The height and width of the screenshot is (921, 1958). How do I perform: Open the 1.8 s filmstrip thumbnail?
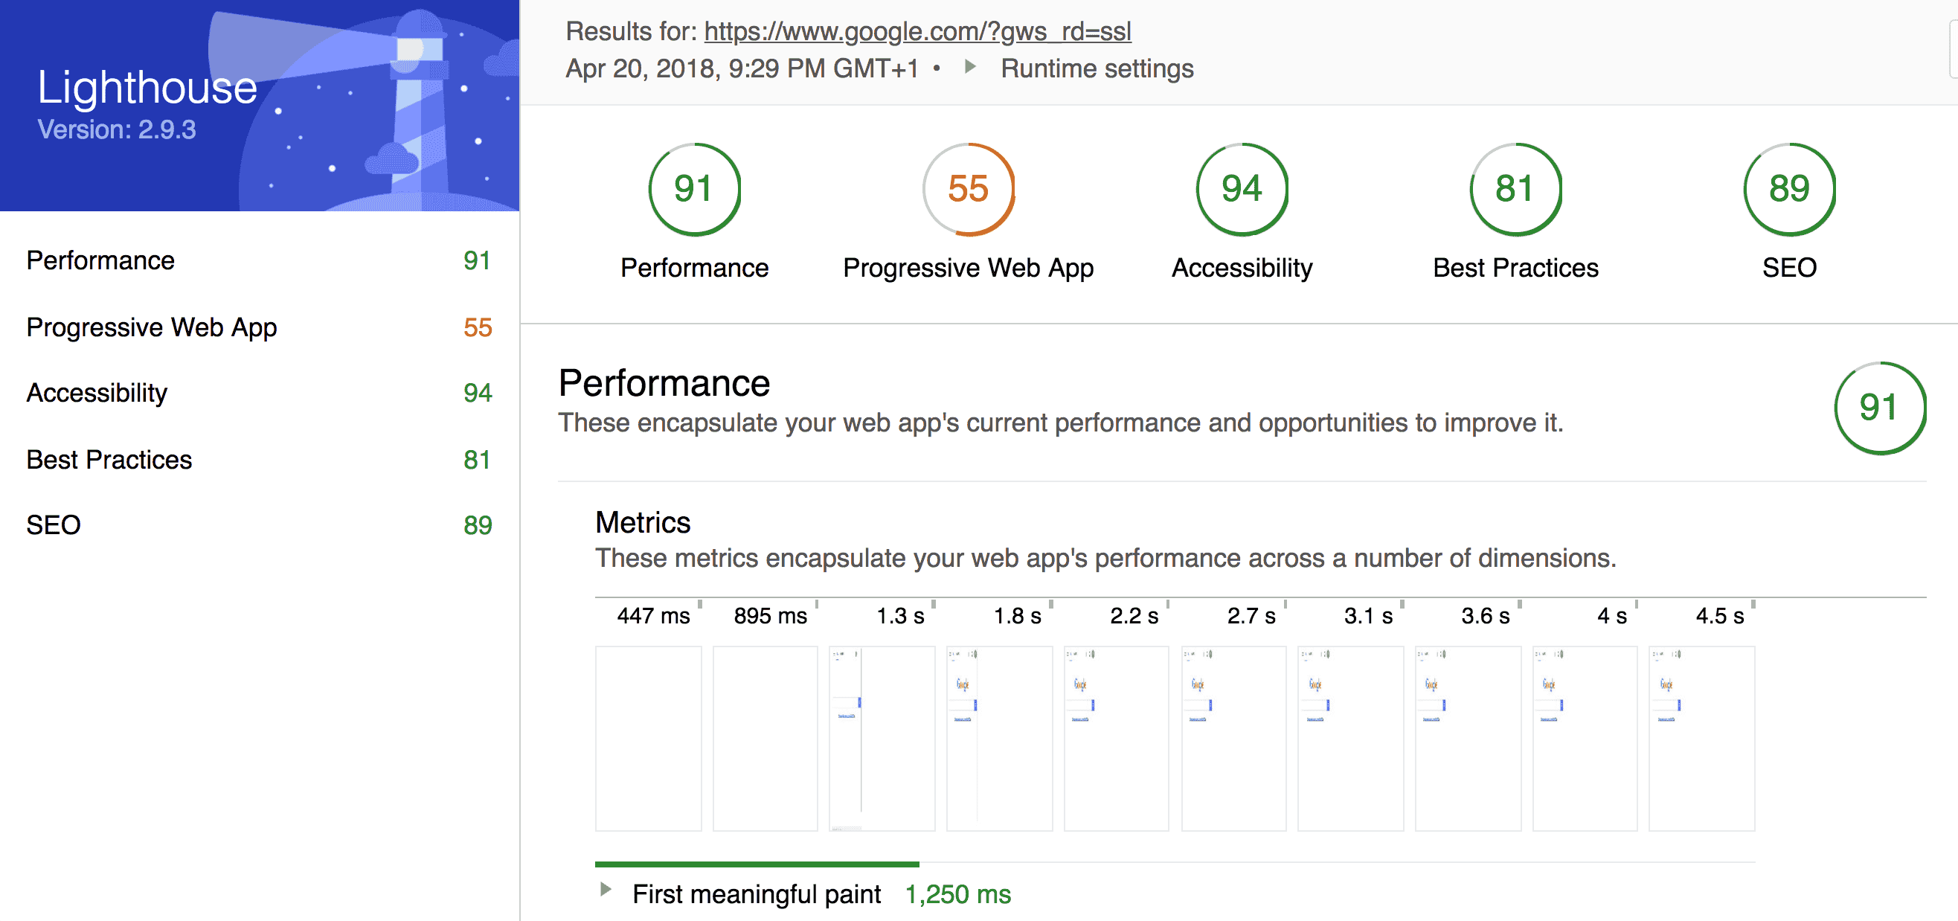pyautogui.click(x=1000, y=738)
